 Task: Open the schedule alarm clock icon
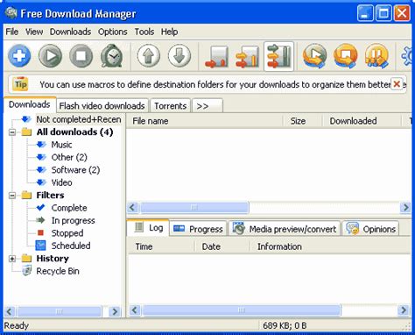point(111,56)
